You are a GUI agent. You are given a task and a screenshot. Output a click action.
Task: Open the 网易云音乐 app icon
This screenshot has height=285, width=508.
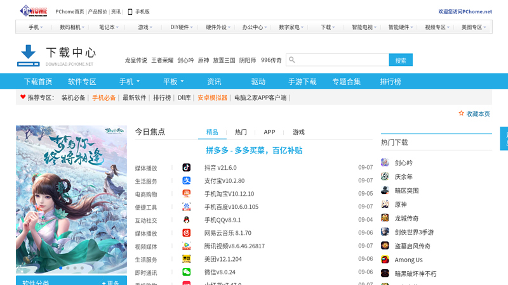pos(186,232)
